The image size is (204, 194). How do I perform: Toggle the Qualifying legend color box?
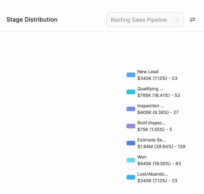pyautogui.click(x=131, y=92)
